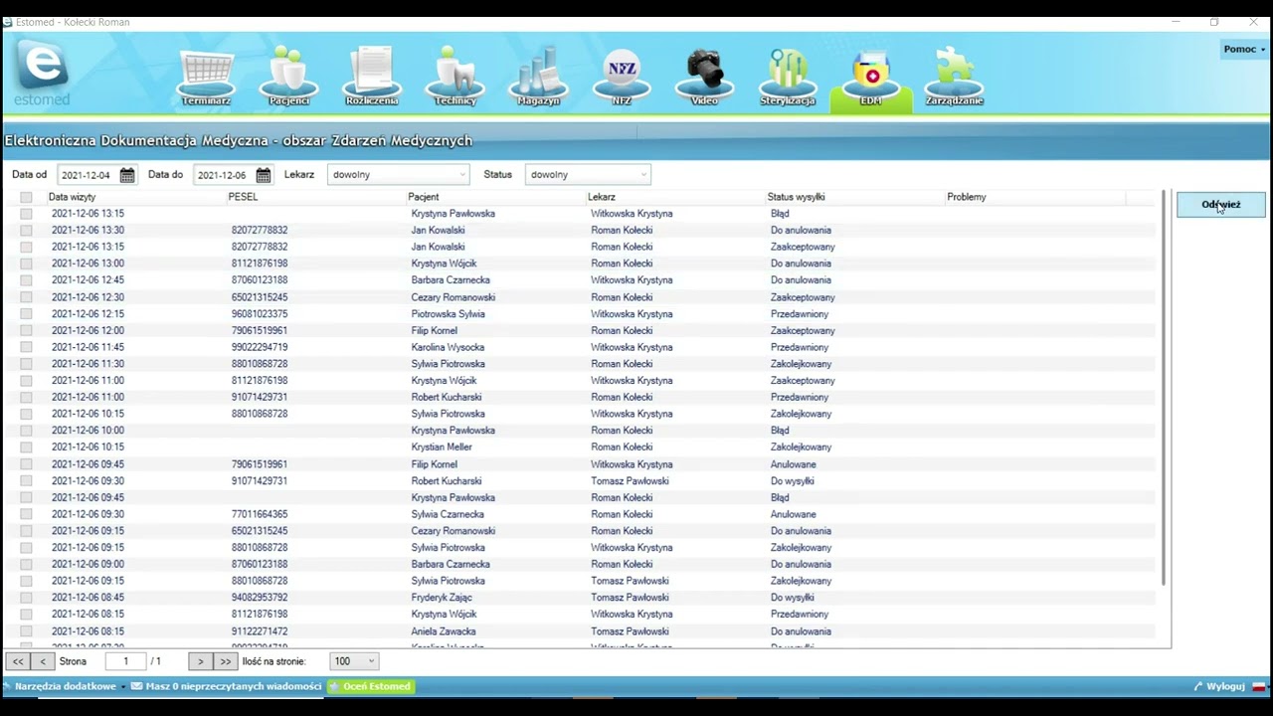Select date cell 2021-12-06 09:00
Viewport: 1273px width, 716px height.
click(x=88, y=564)
